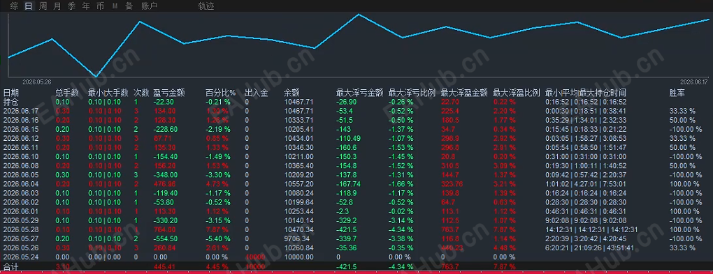Click the loss value -554.50

click(x=166, y=238)
